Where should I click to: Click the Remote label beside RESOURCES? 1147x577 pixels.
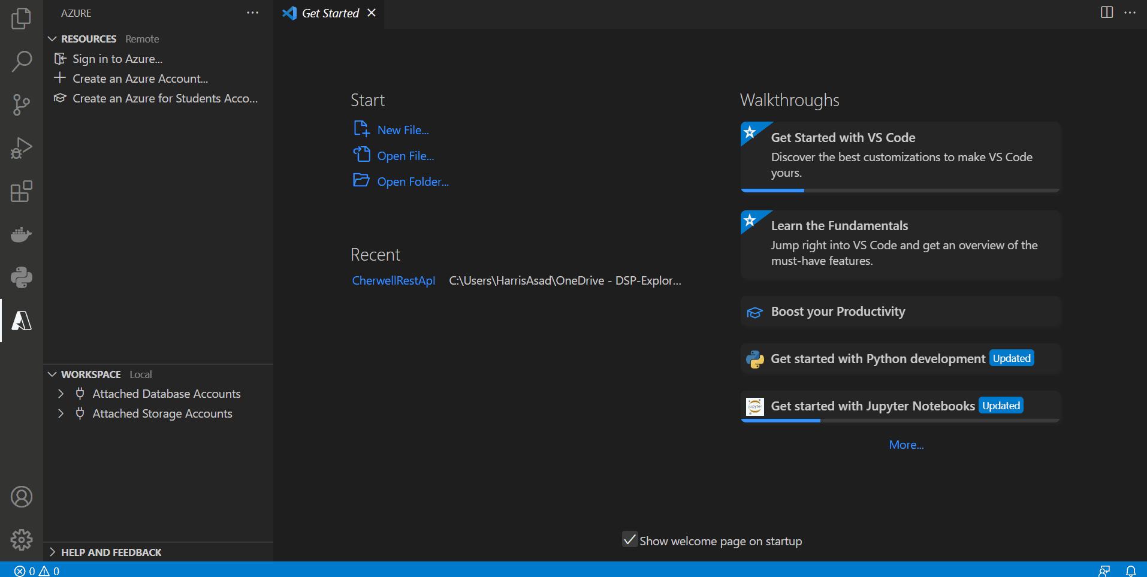[142, 39]
